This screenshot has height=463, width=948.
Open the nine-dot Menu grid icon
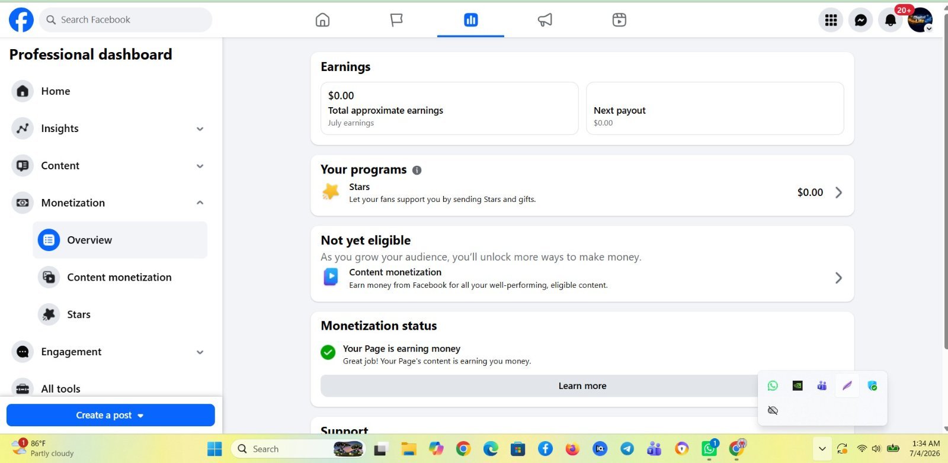pos(831,20)
